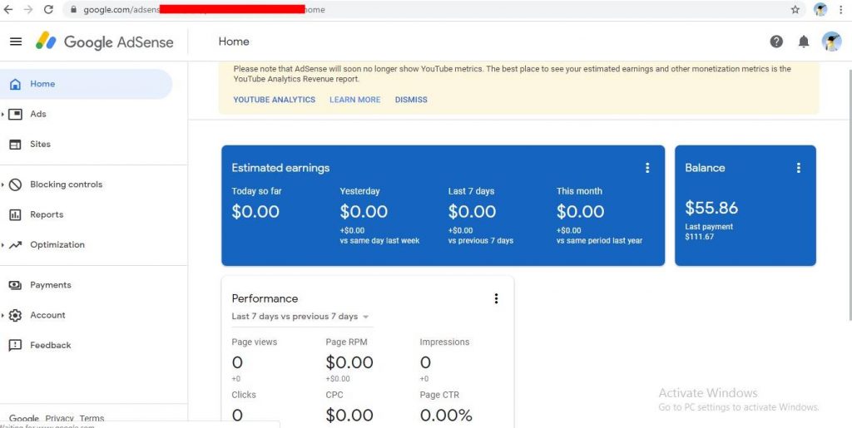
Task: Open the Privacy footer link
Action: point(60,418)
